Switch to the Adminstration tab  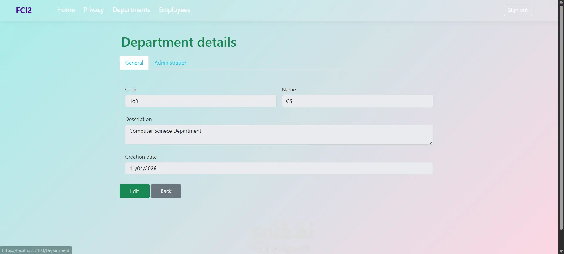click(171, 63)
